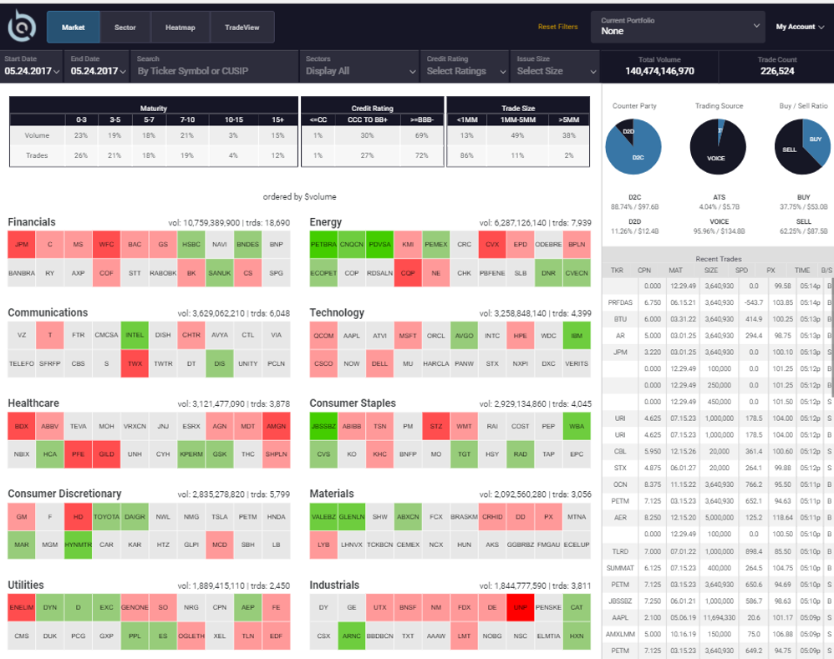
Task: Click the STZ tile in Consumer Staples
Action: 436,426
